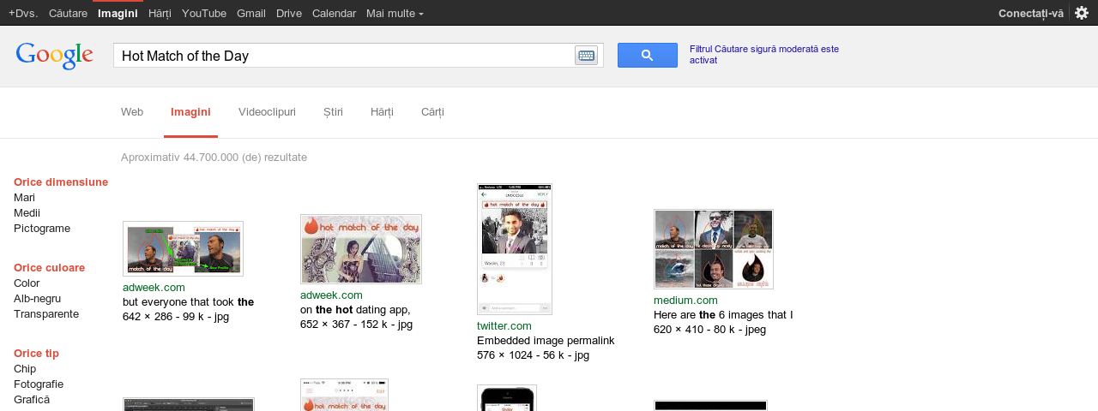The height and width of the screenshot is (411, 1098).
Task: Filter images by Transparente
Action: point(46,314)
